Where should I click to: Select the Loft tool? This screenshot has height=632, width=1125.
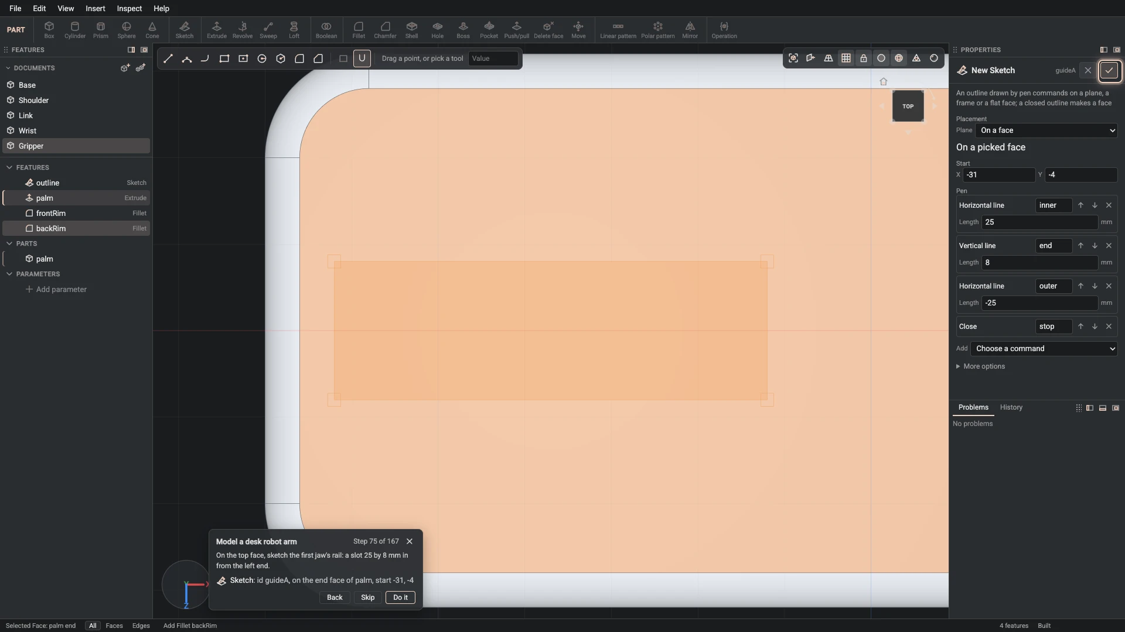[x=294, y=30]
